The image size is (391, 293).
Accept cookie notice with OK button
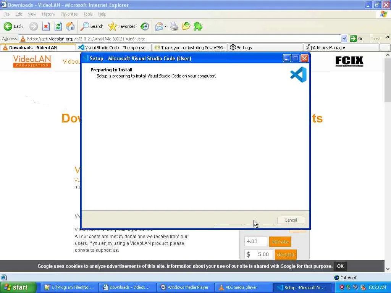[340, 266]
